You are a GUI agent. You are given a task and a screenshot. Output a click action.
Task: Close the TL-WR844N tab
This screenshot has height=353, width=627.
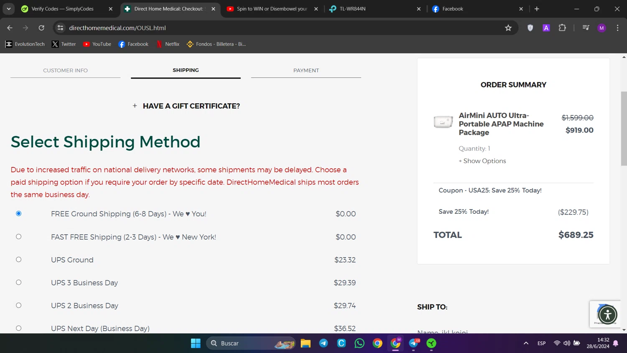click(419, 9)
